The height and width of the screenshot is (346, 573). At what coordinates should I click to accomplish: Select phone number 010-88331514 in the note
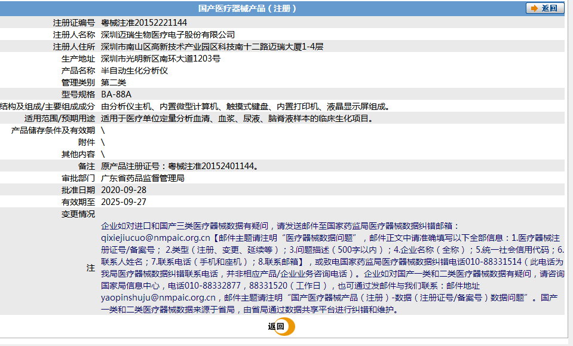click(494, 262)
